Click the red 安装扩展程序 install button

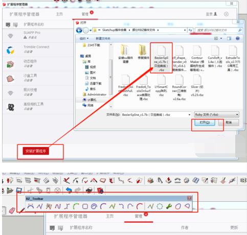[x=36, y=151]
